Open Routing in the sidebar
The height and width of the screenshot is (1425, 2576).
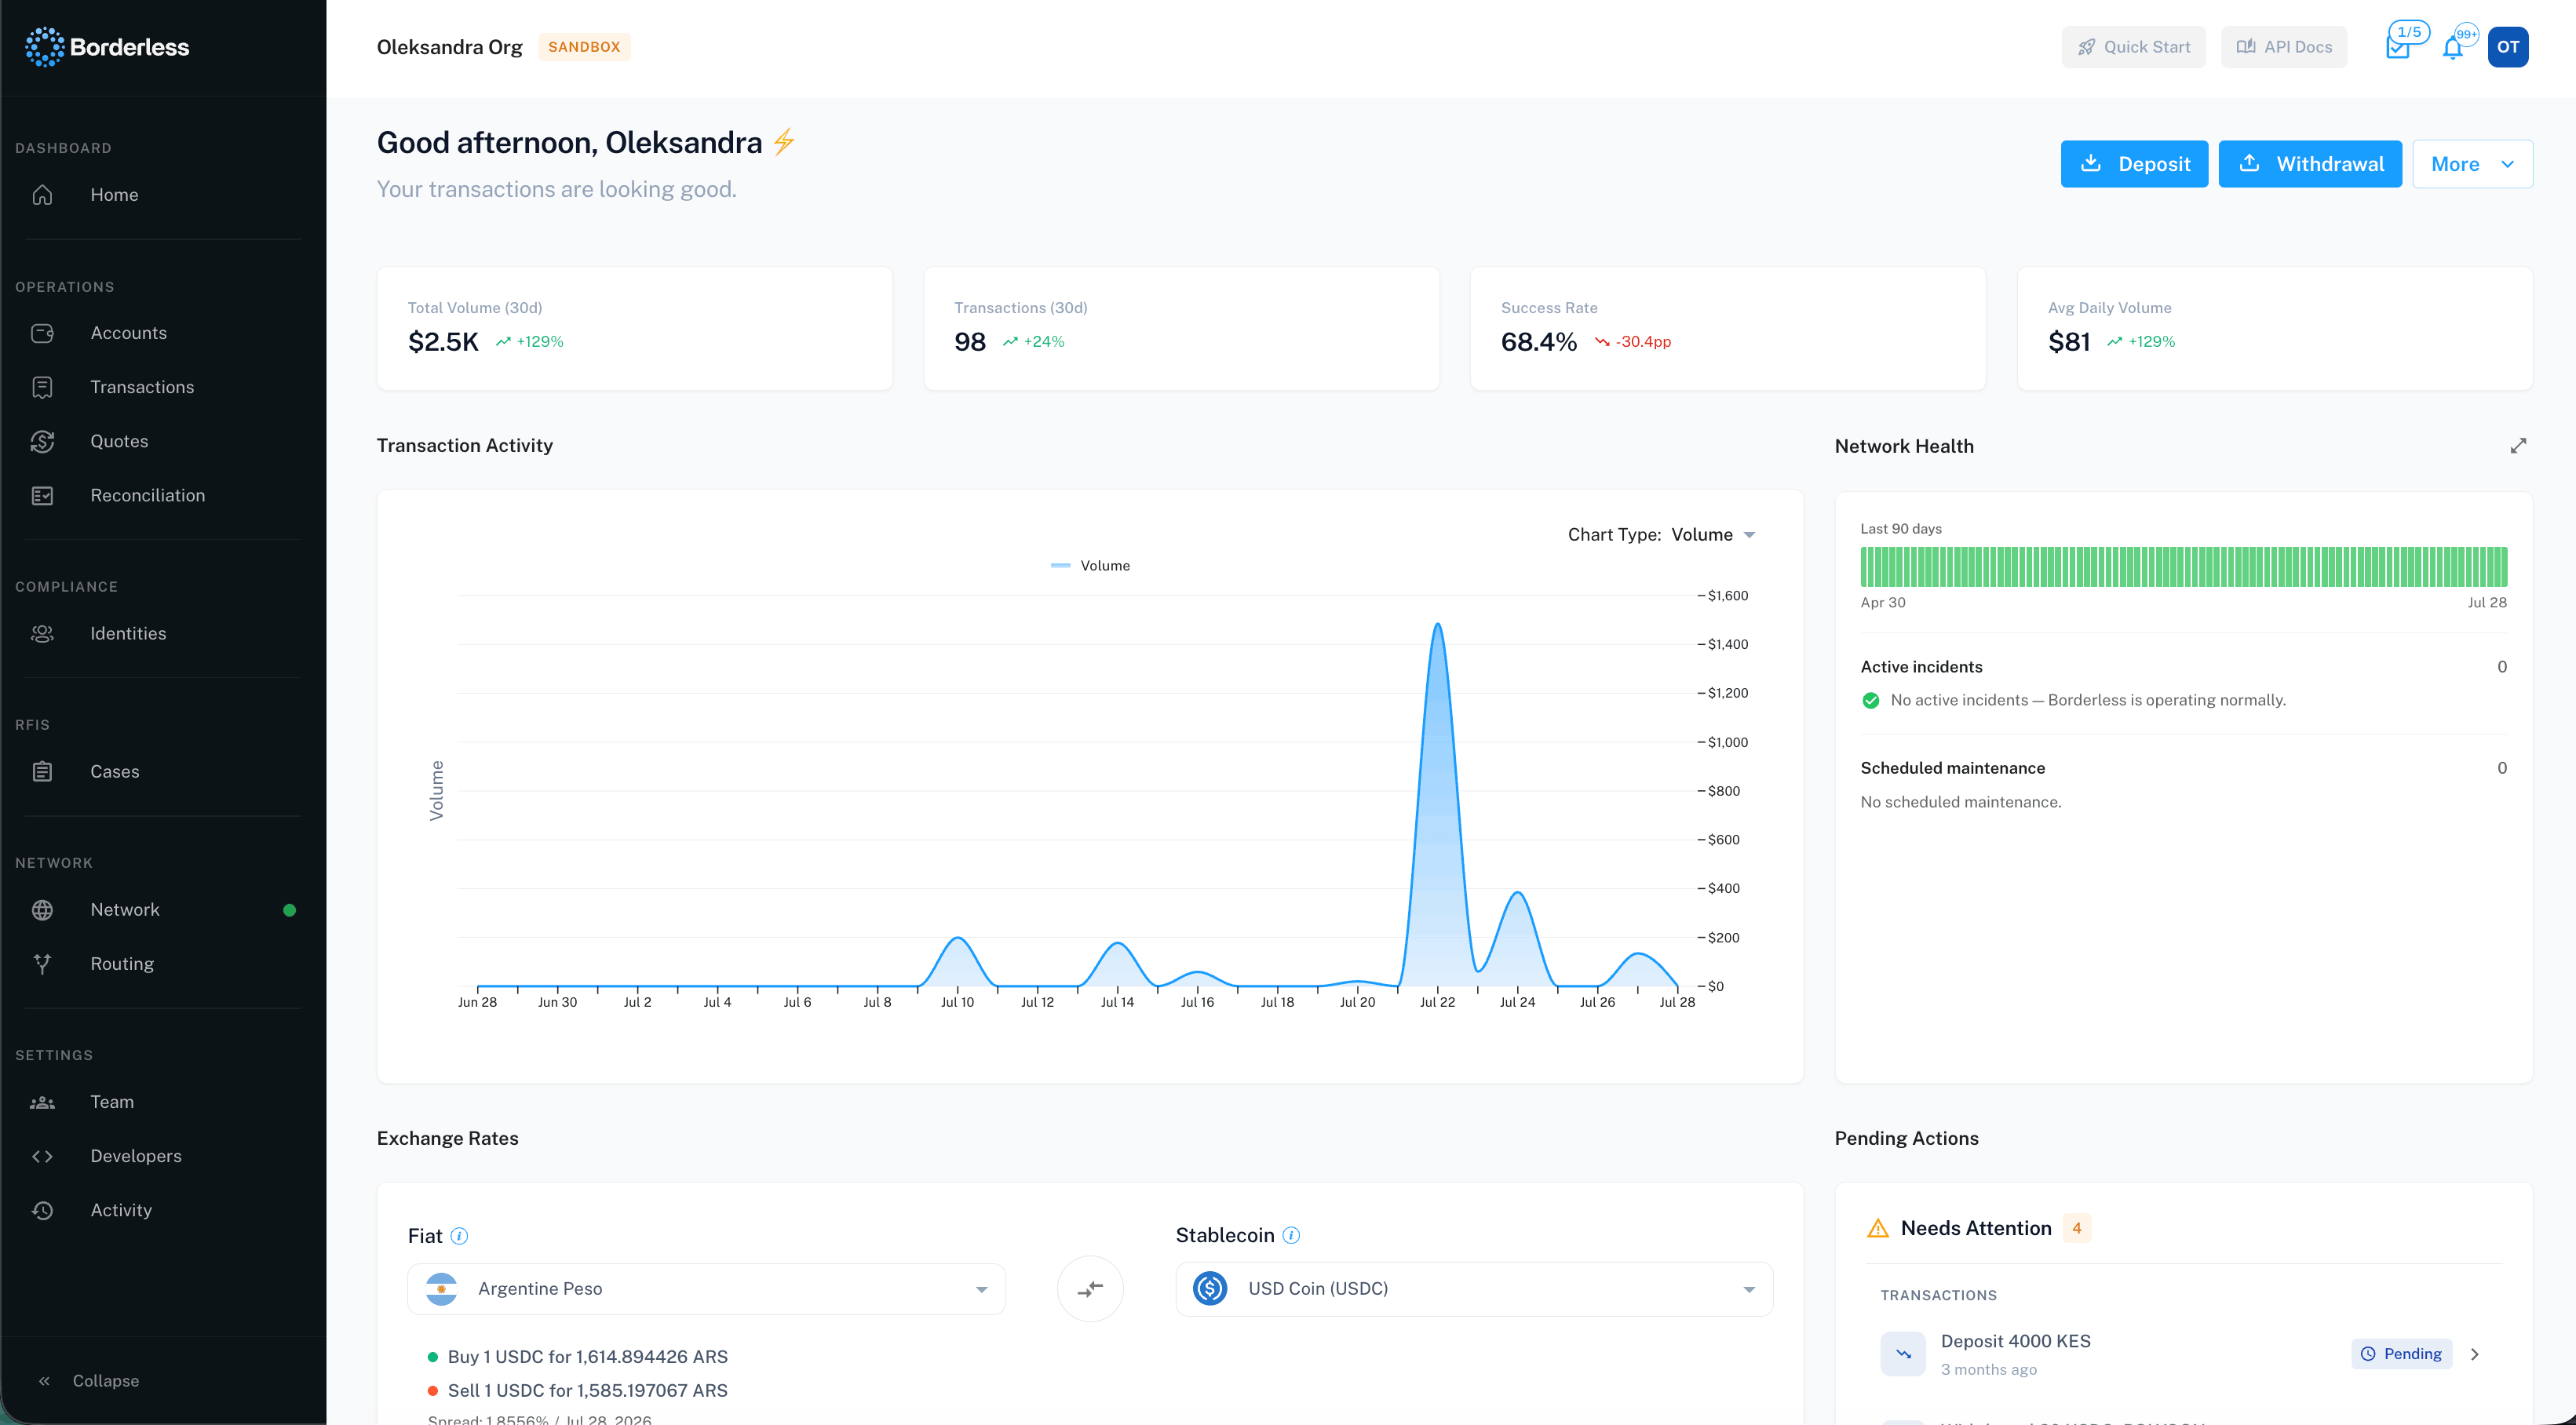click(122, 963)
